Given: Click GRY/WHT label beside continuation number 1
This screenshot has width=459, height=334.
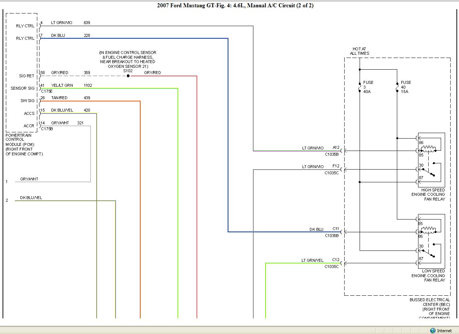Looking at the screenshot, I should tap(29, 179).
